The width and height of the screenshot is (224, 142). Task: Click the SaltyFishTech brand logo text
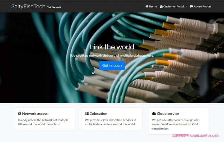point(28,6)
